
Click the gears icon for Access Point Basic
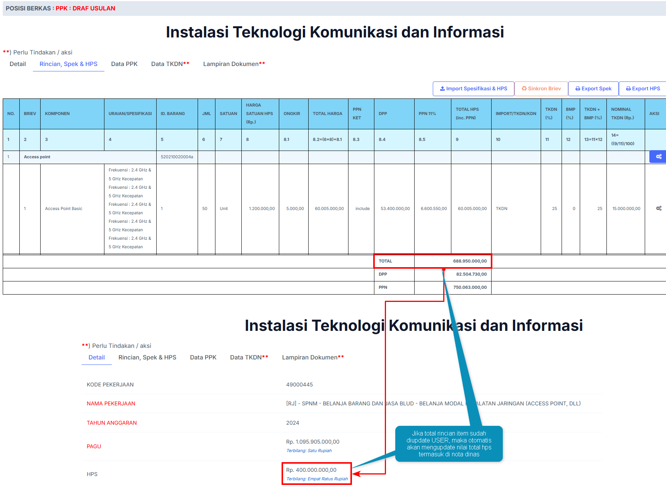click(x=658, y=208)
